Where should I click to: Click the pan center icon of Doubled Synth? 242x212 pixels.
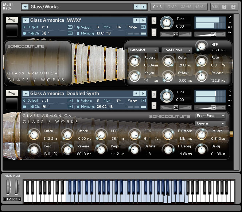(x=176, y=107)
